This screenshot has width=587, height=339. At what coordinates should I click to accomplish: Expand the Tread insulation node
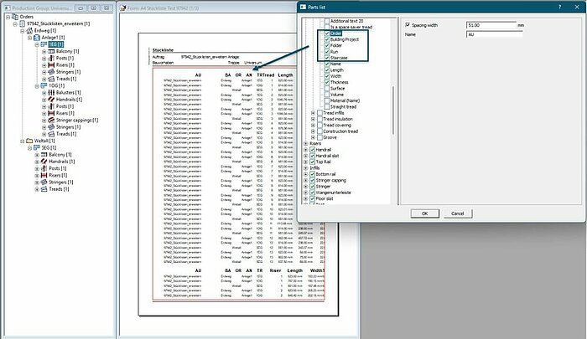pos(313,119)
